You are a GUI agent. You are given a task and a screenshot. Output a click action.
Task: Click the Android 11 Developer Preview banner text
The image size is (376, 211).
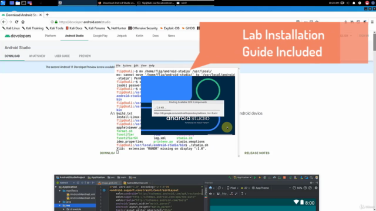tap(80, 67)
